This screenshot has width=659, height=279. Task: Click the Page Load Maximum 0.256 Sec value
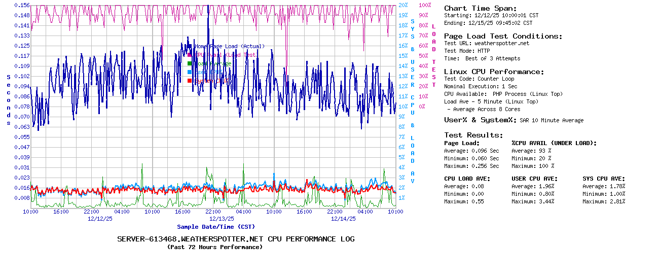click(485, 166)
